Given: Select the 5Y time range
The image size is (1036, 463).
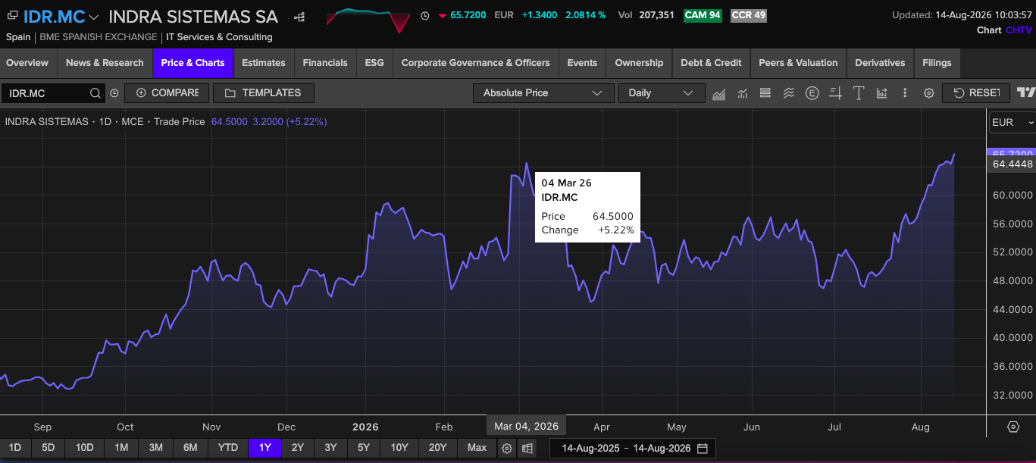Looking at the screenshot, I should pos(364,448).
